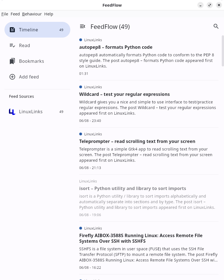
Task: Click the Teleprompter article summary text
Action: point(146,155)
